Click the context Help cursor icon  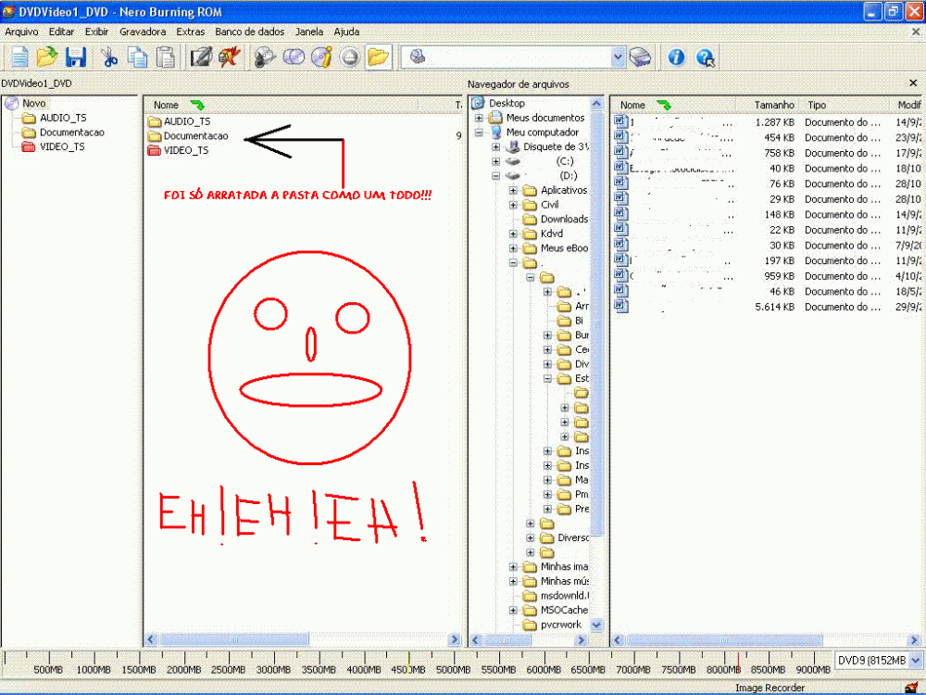[705, 57]
